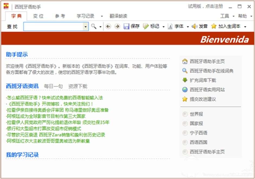Open the search box dropdown arrow
Viewport: 255px width, 179px height.
coord(86,27)
